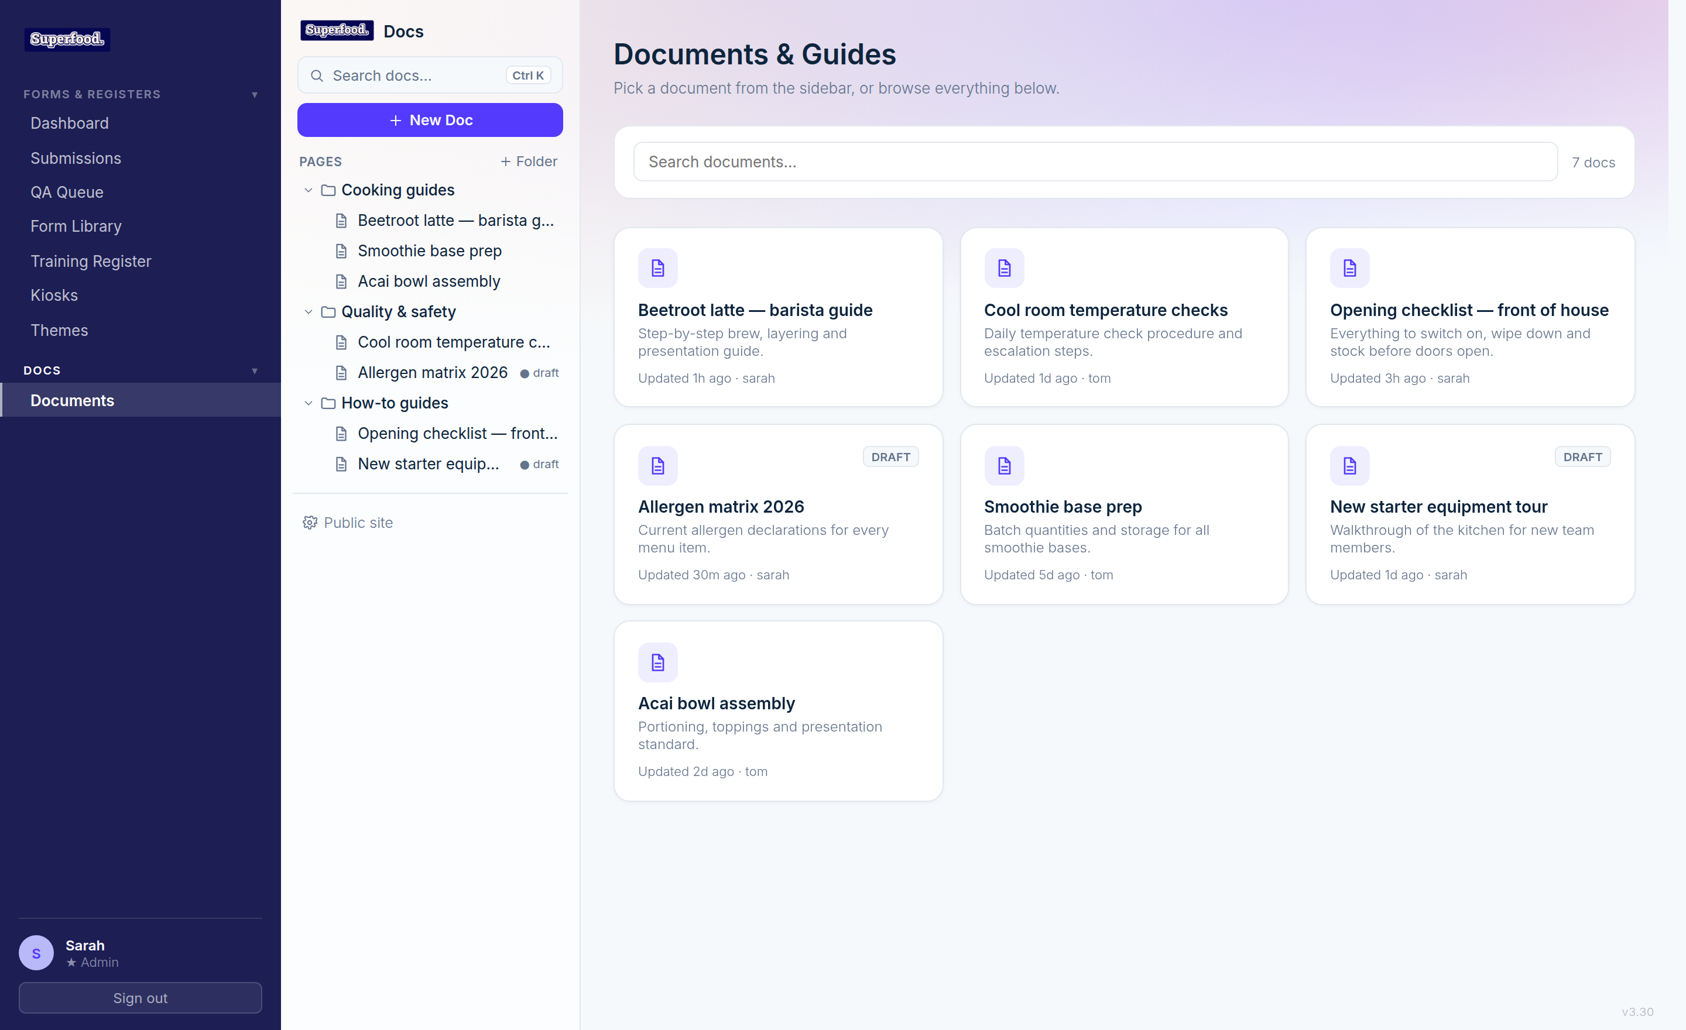Open Dashboard in the sidebar
The image size is (1686, 1030).
pos(140,123)
